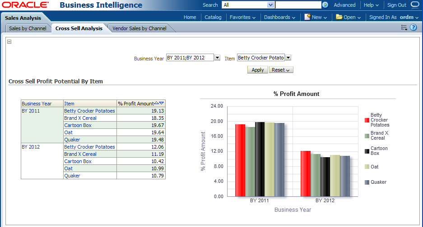Expand the Item prompt dropdown arrow
This screenshot has height=227, width=423.
tap(288, 58)
